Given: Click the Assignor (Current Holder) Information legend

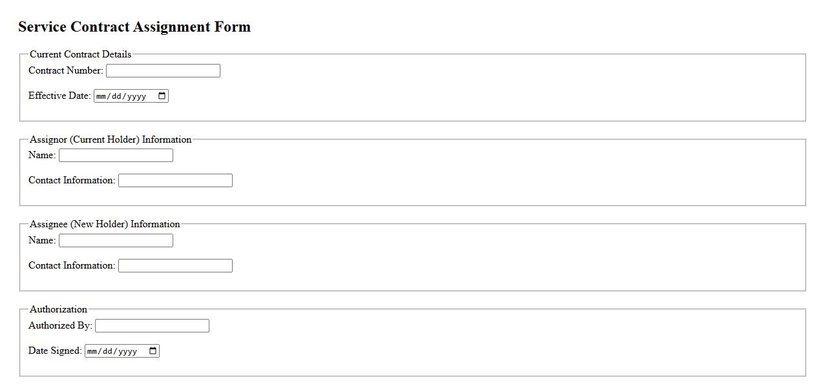Looking at the screenshot, I should point(111,139).
